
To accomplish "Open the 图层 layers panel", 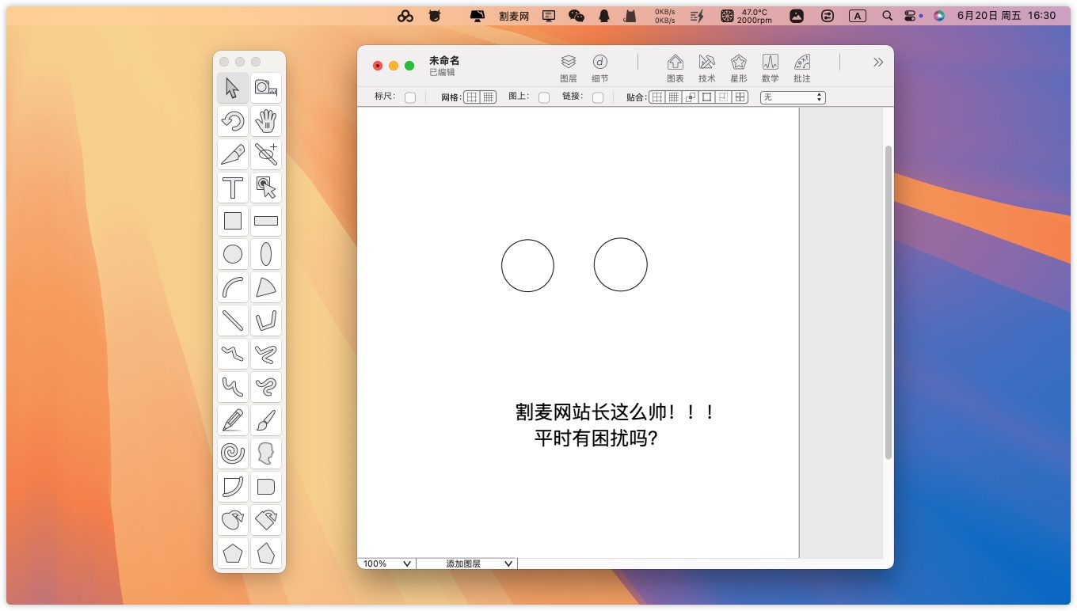I will (x=568, y=68).
